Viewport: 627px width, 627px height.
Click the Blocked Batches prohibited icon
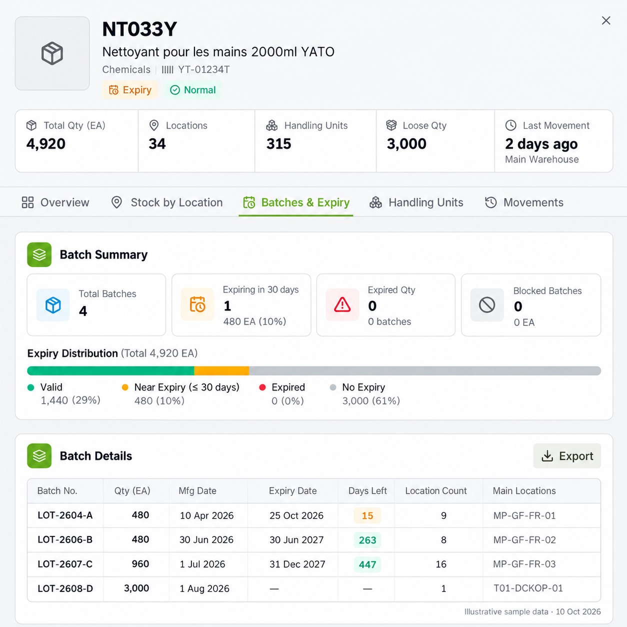(487, 304)
